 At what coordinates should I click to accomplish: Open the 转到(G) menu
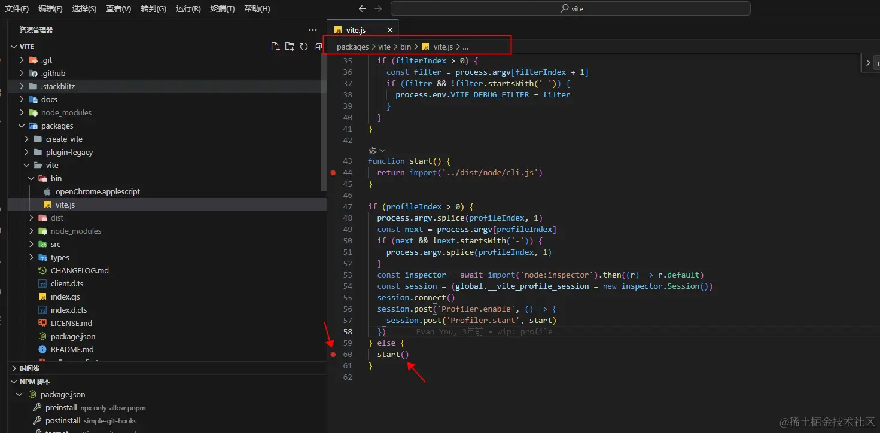(153, 9)
